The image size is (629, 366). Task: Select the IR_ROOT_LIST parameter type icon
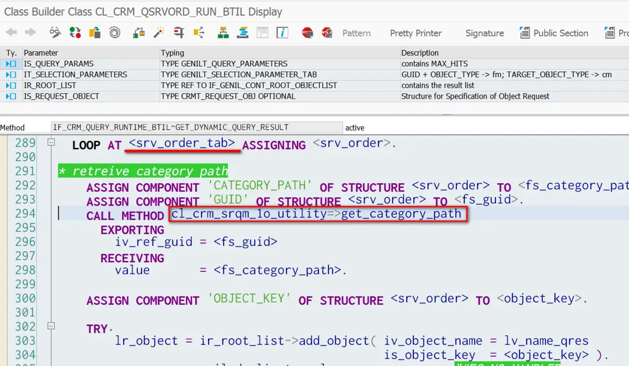(11, 86)
